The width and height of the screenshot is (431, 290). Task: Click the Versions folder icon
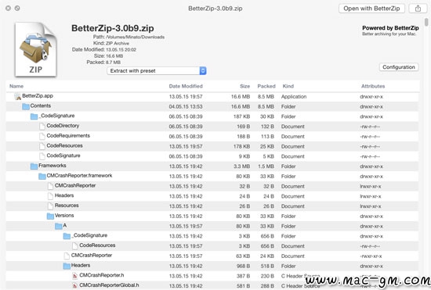50,216
